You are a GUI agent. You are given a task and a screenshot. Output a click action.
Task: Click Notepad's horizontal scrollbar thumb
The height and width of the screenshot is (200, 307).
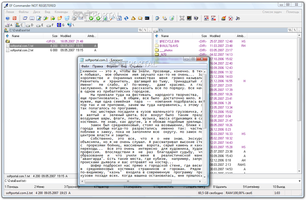coord(128,181)
